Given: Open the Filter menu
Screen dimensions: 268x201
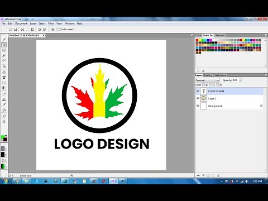Looking at the screenshot, I should pos(51,23).
